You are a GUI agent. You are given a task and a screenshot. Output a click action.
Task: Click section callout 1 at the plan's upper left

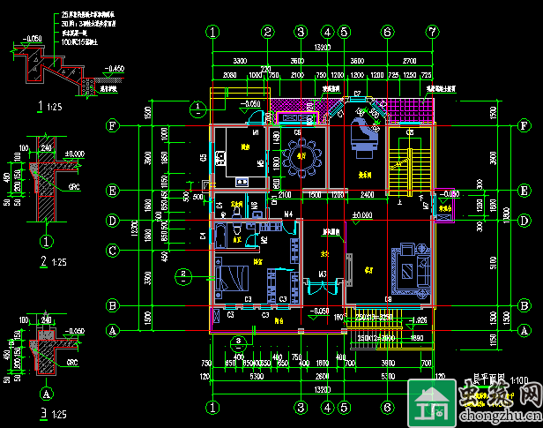[199, 107]
